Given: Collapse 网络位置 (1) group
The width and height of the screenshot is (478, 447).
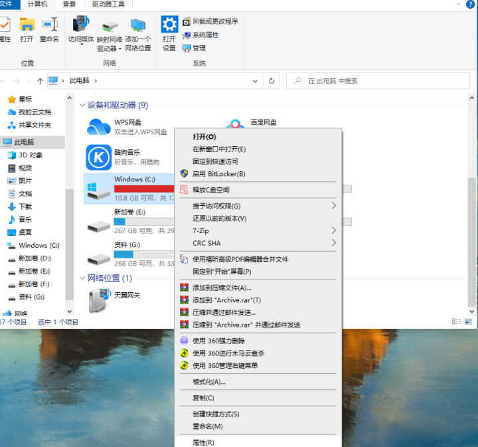Looking at the screenshot, I should (x=82, y=278).
